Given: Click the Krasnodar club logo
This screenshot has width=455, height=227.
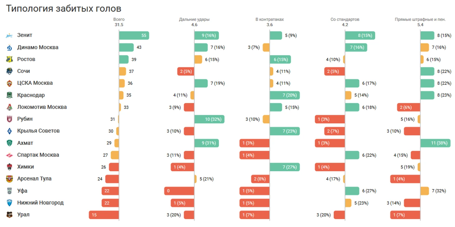Looking at the screenshot, I should [9, 95].
